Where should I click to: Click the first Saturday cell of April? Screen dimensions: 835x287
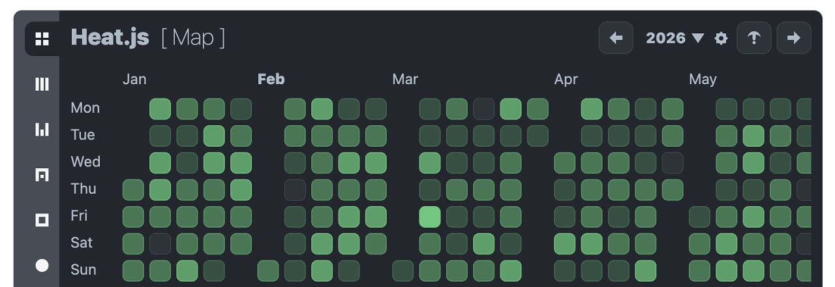pos(564,243)
